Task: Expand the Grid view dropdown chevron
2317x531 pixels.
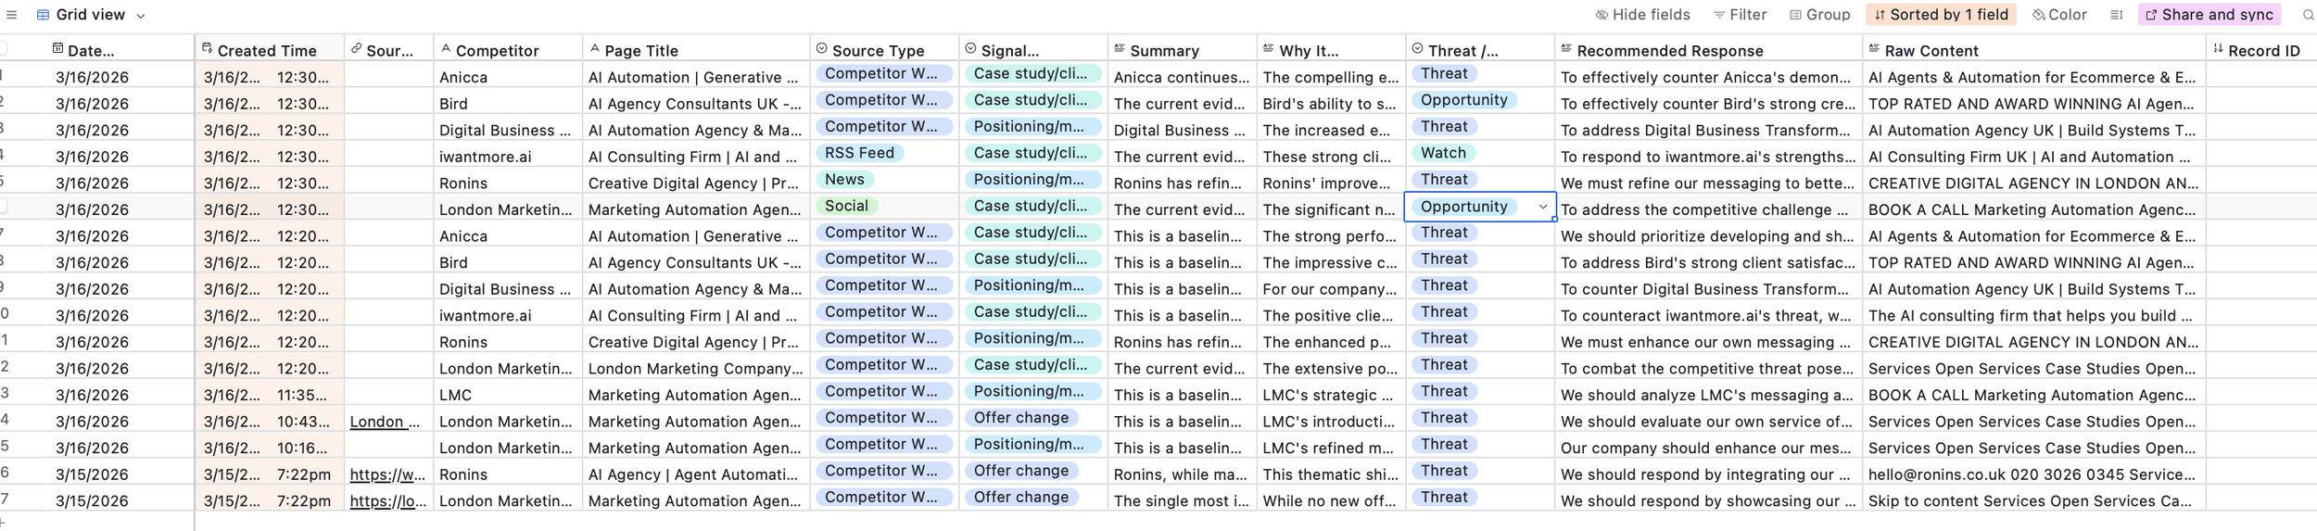Action: (x=141, y=16)
